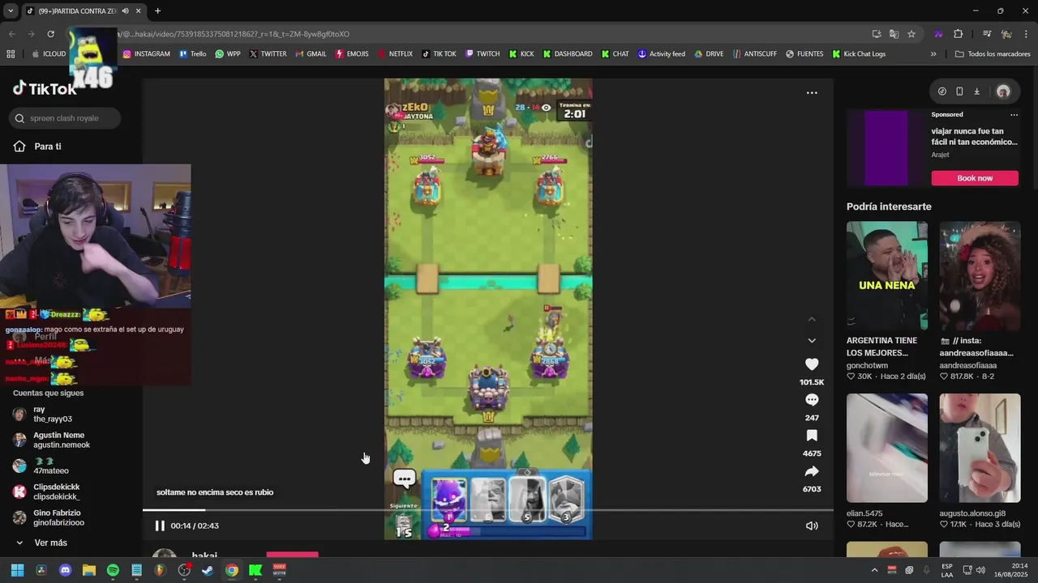Go to next video with down chevron
Image resolution: width=1038 pixels, height=583 pixels.
[x=812, y=340]
